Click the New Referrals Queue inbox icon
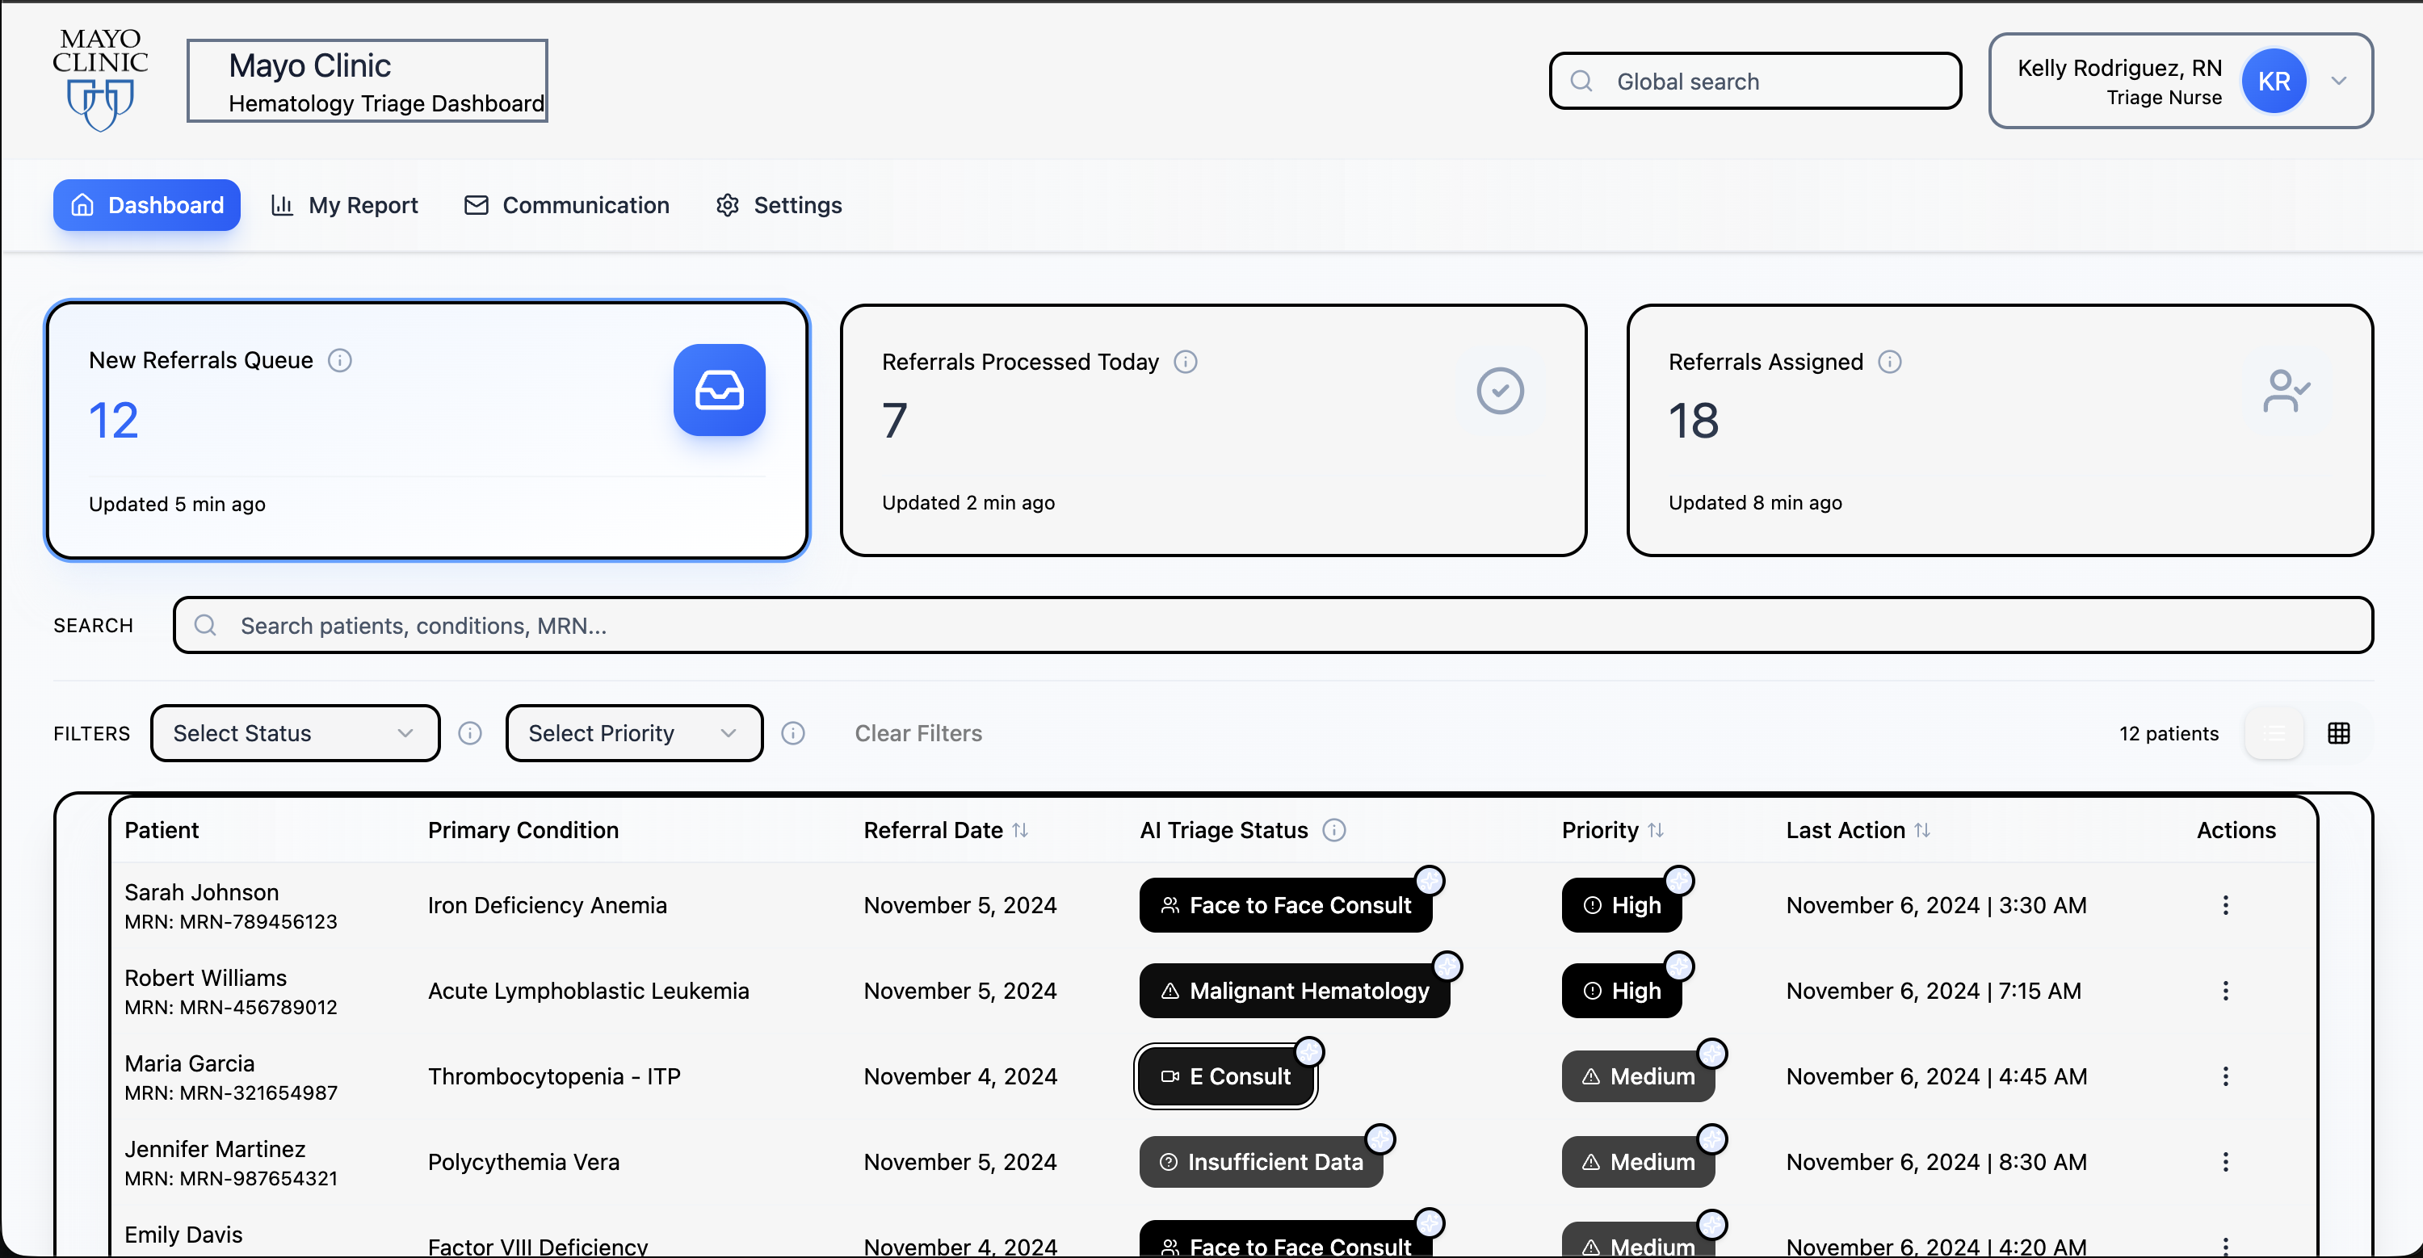This screenshot has width=2423, height=1258. tap(719, 390)
